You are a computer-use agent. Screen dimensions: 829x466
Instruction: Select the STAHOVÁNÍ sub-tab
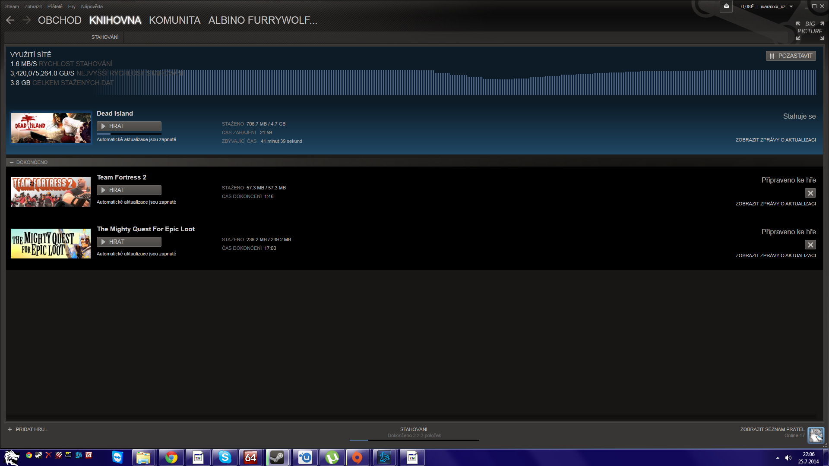pos(105,37)
